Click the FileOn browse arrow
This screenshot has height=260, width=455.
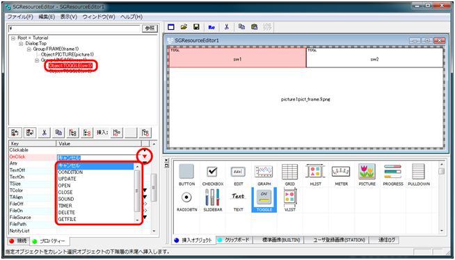[x=145, y=211]
